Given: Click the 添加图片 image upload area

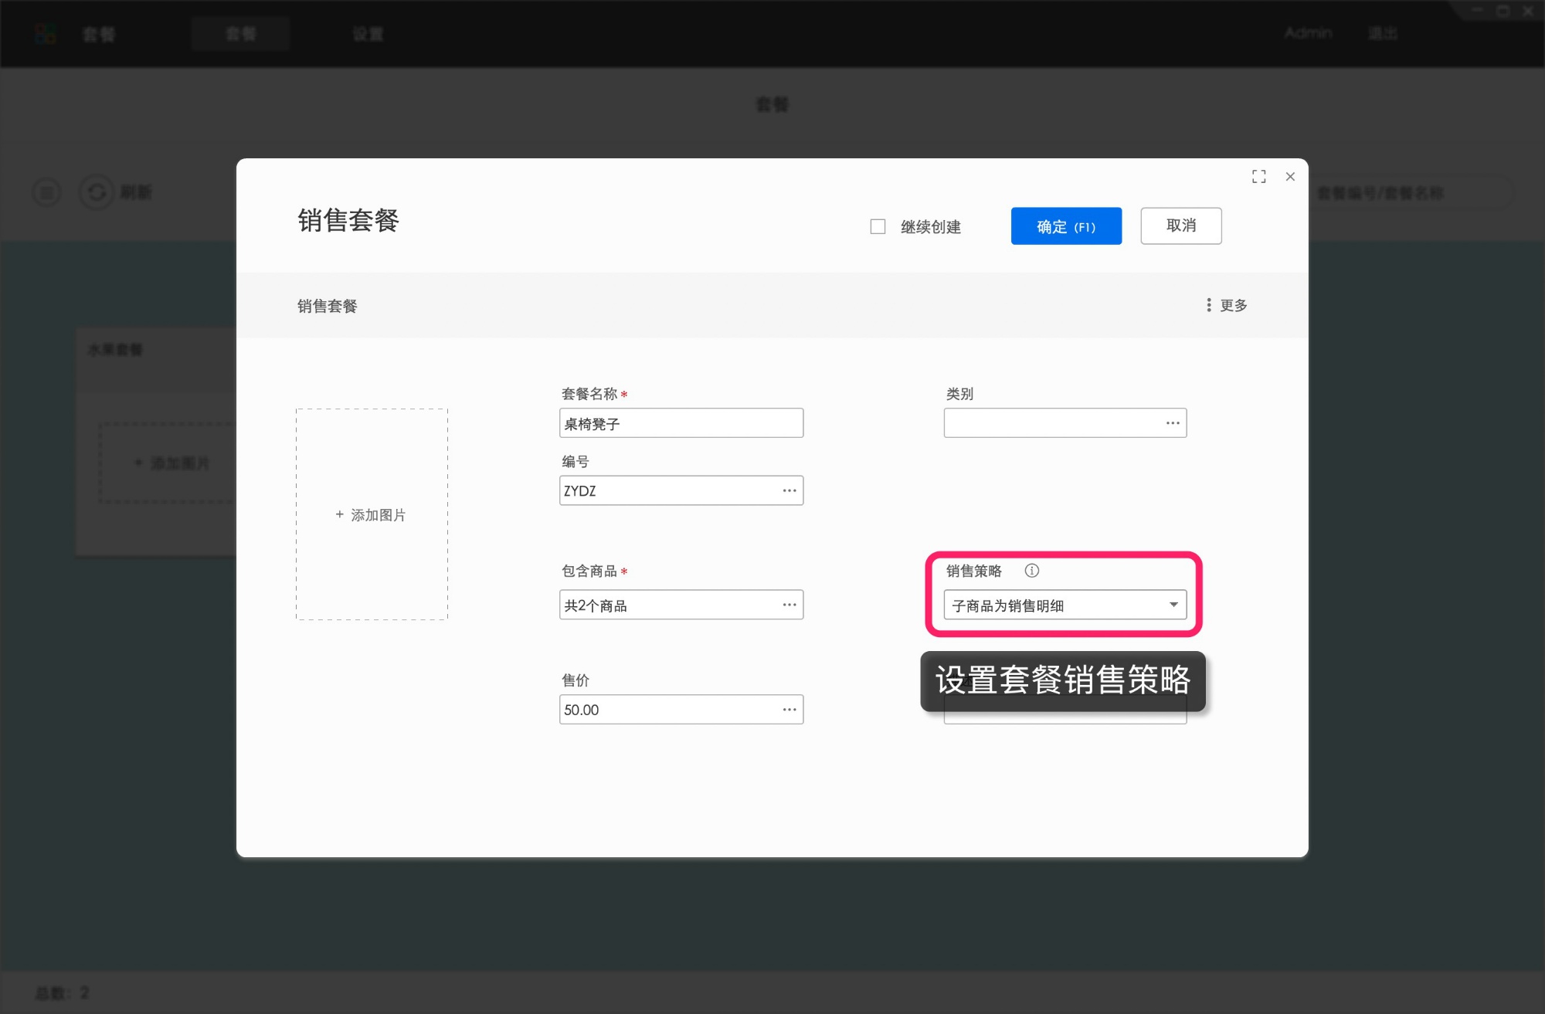Looking at the screenshot, I should (371, 514).
